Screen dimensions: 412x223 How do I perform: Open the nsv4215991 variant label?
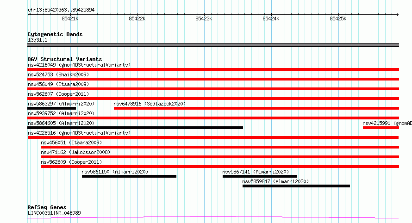(387, 123)
